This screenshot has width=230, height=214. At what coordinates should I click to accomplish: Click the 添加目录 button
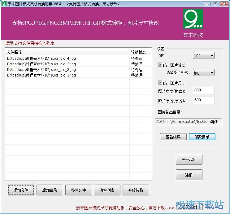tap(50, 190)
